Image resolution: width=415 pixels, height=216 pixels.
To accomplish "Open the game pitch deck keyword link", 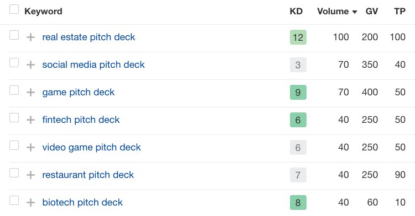I will 79,93.
